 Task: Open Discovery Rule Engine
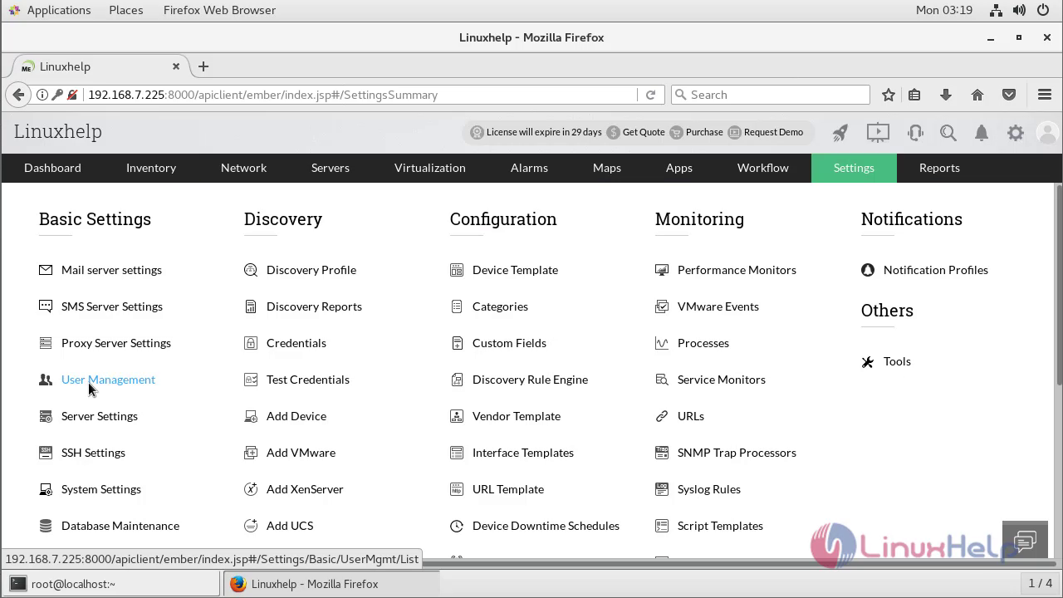pyautogui.click(x=530, y=380)
